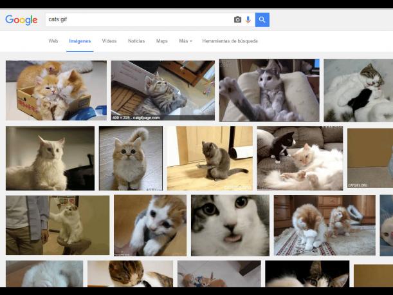
Task: Click the 400 × 225 catgifpage.com caption
Action: [x=136, y=117]
